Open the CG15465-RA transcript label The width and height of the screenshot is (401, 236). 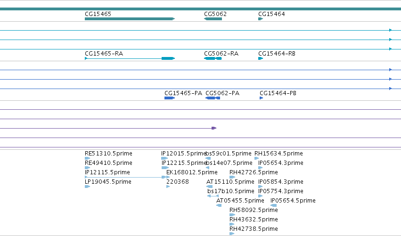(x=104, y=54)
